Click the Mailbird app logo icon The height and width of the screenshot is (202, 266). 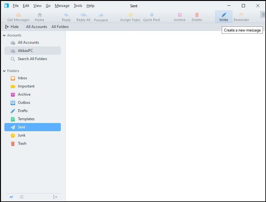tap(7, 6)
